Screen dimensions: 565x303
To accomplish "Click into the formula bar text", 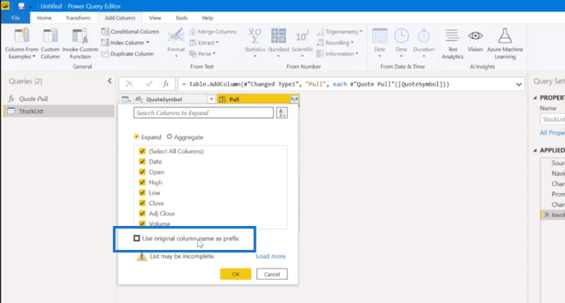I will click(x=315, y=84).
